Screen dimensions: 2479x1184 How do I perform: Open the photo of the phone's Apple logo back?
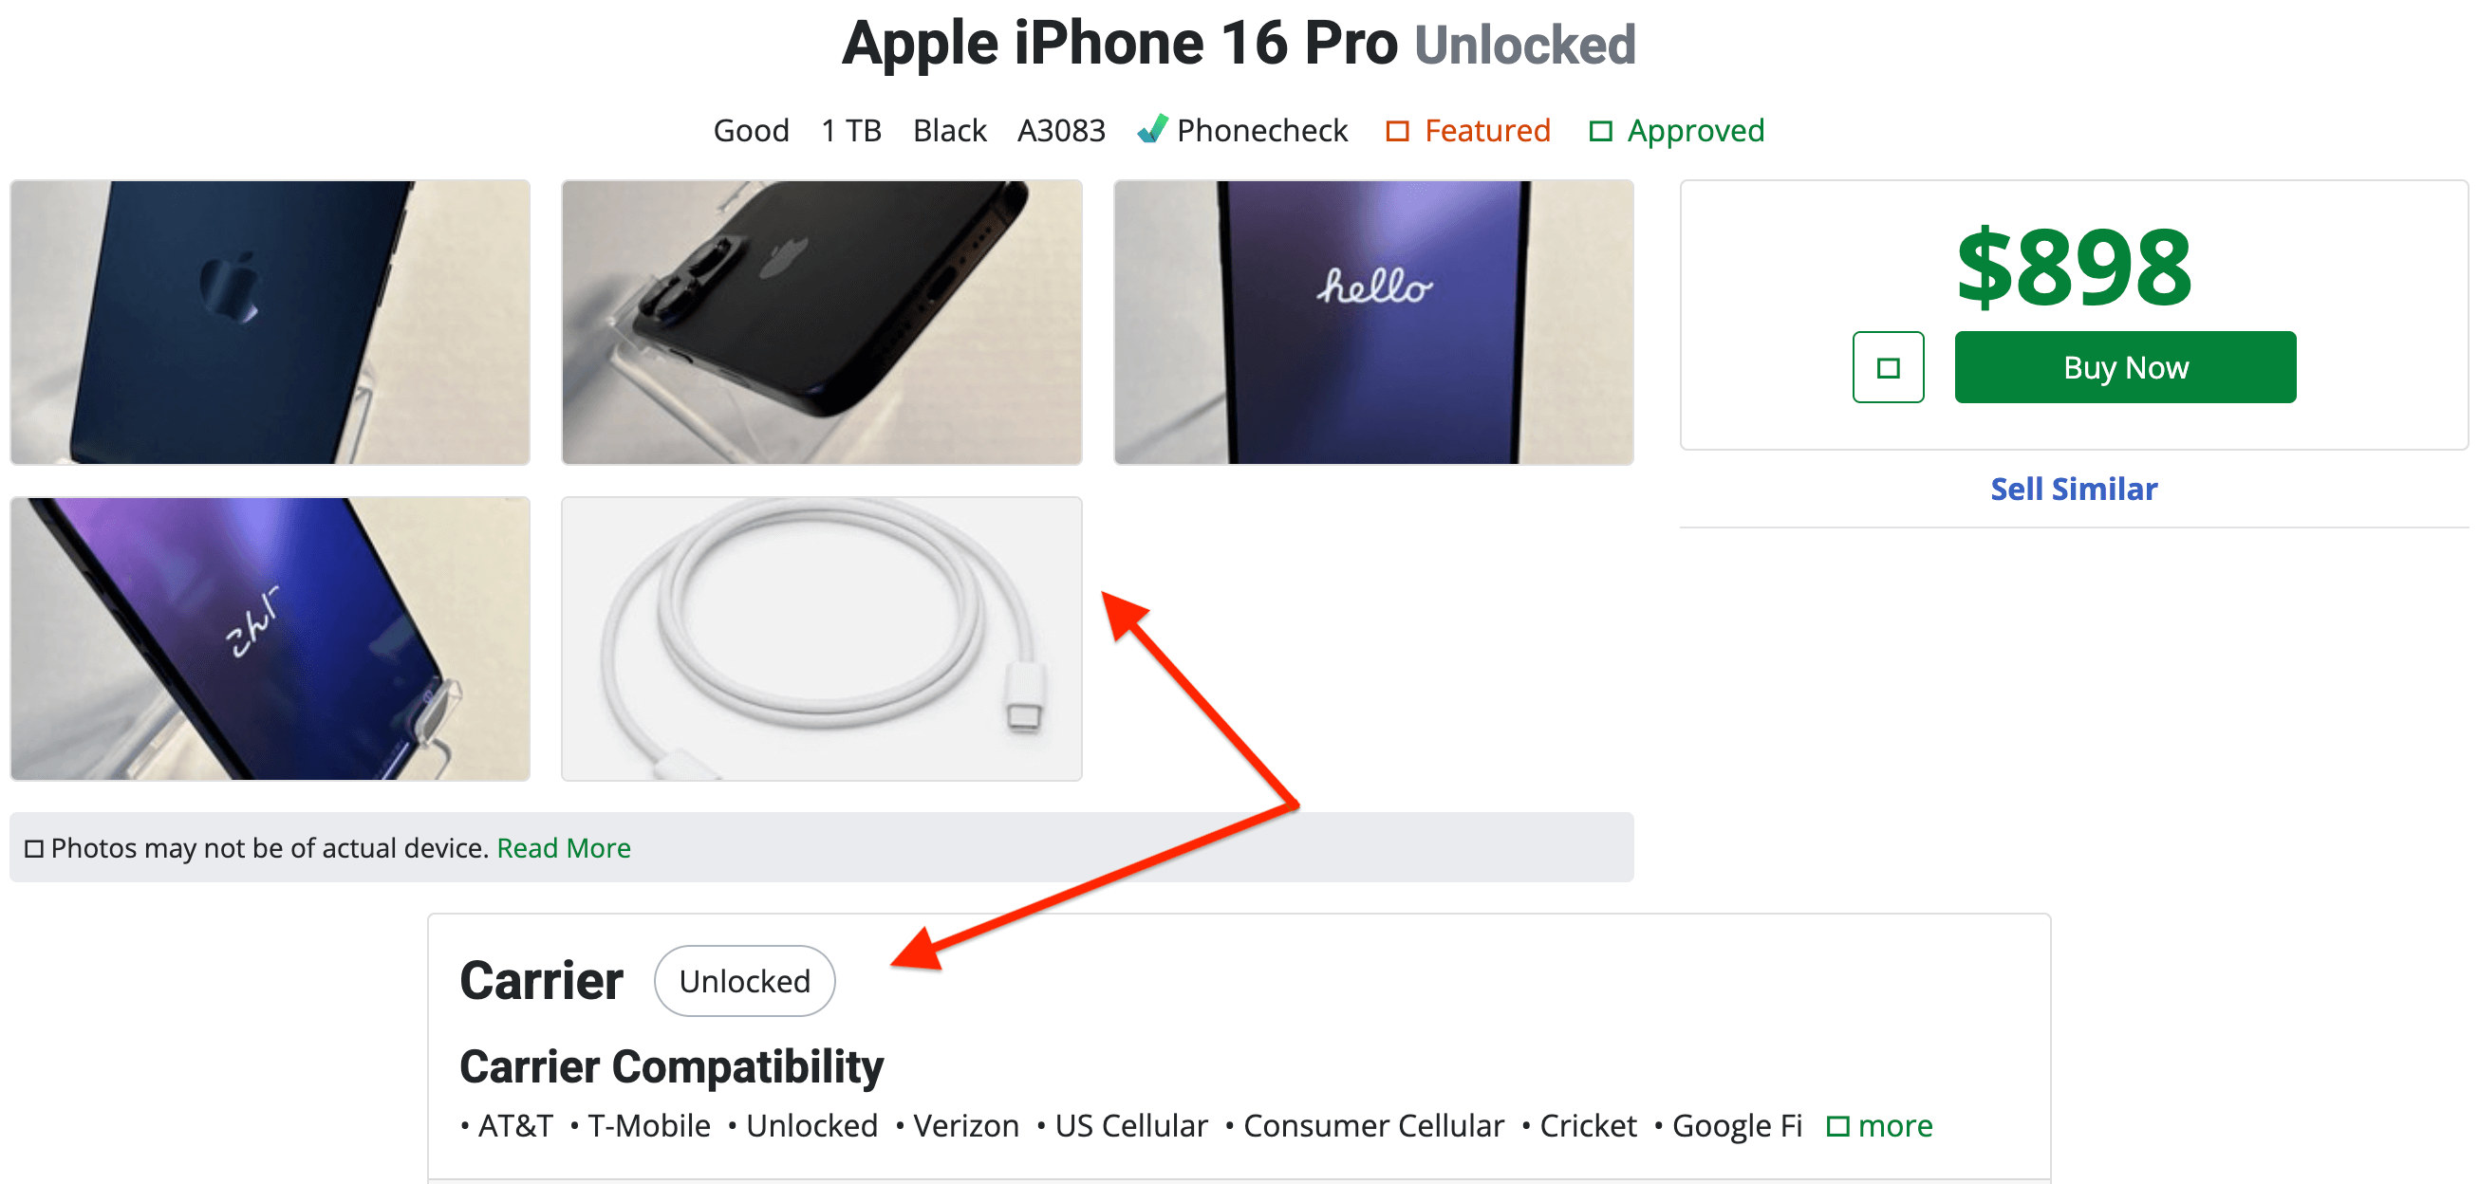pos(270,323)
